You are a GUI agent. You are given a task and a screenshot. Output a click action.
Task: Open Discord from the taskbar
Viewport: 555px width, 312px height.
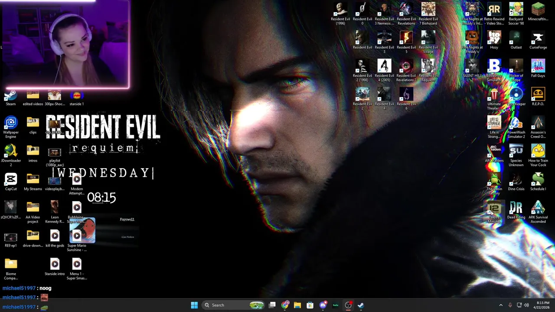(323, 305)
